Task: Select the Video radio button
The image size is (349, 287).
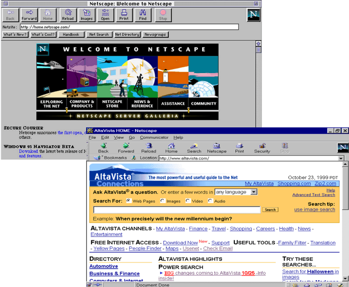Action: point(188,200)
